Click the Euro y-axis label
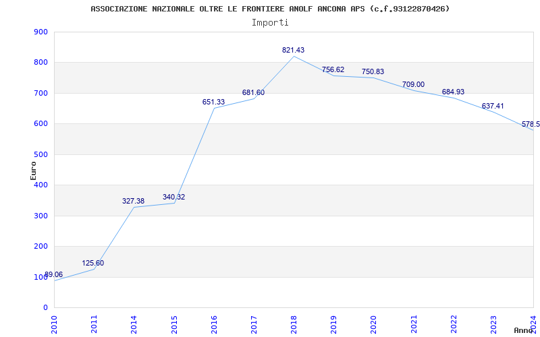540x337 pixels. click(33, 171)
